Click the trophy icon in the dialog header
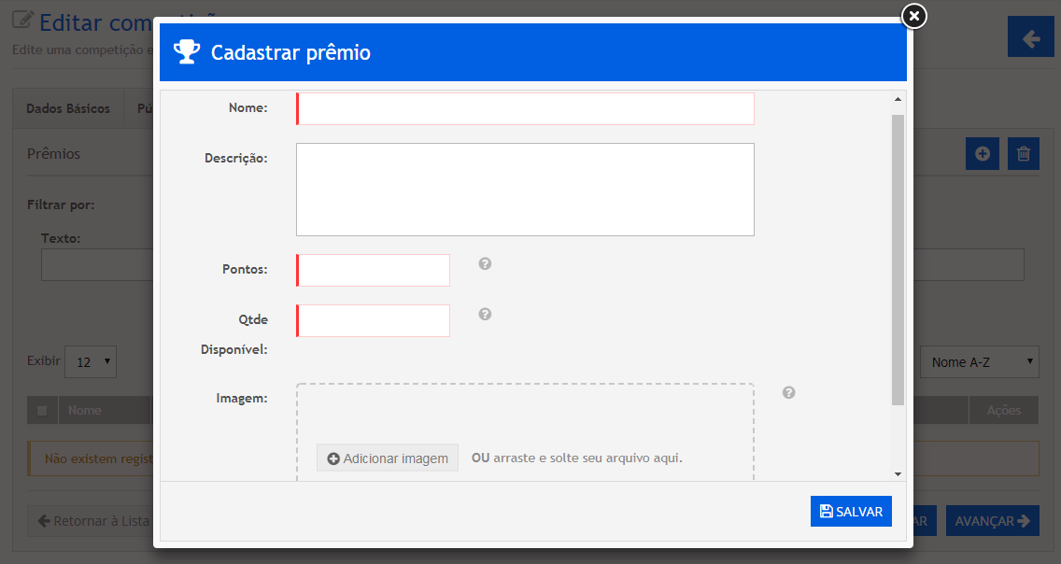The image size is (1061, 564). click(x=187, y=52)
